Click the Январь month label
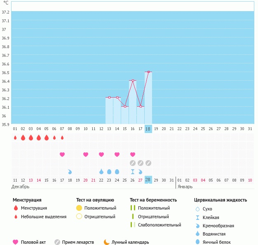The width and height of the screenshot is (258, 245). tap(185, 187)
